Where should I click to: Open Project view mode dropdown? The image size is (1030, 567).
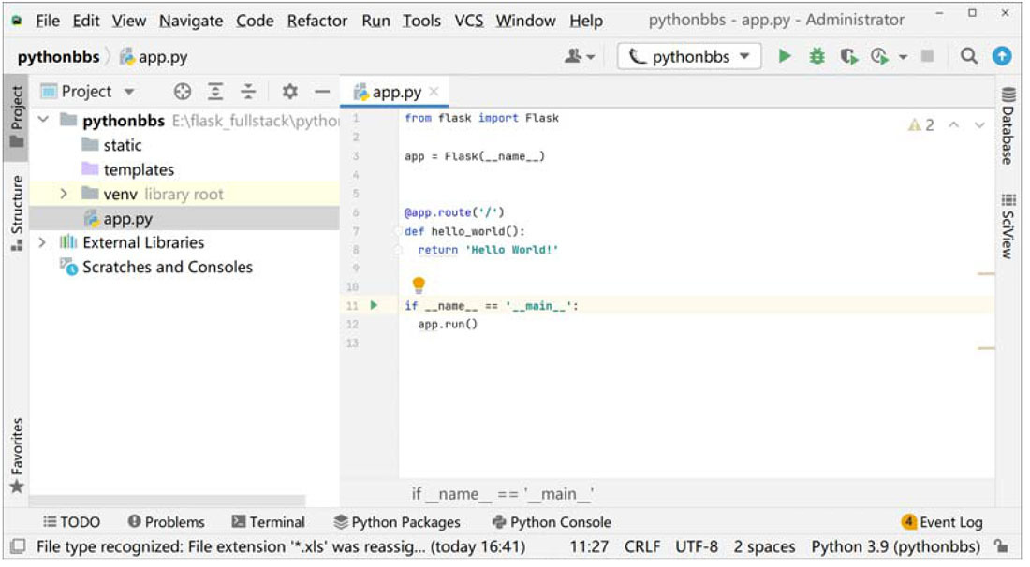(129, 92)
